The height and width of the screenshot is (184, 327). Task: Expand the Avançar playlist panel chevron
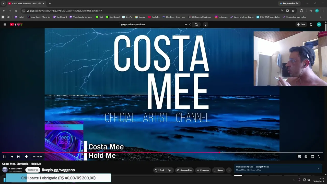(x=319, y=168)
